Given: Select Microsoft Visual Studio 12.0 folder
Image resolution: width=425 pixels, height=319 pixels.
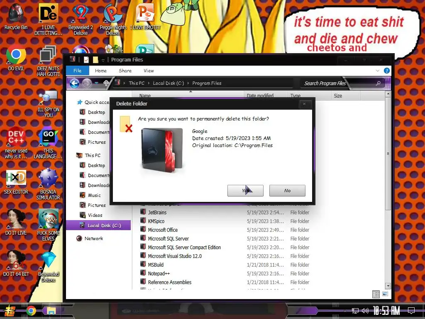Looking at the screenshot, I should click(x=225, y=256).
